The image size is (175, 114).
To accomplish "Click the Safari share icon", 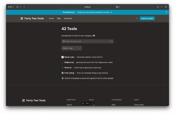I will point(158,7).
